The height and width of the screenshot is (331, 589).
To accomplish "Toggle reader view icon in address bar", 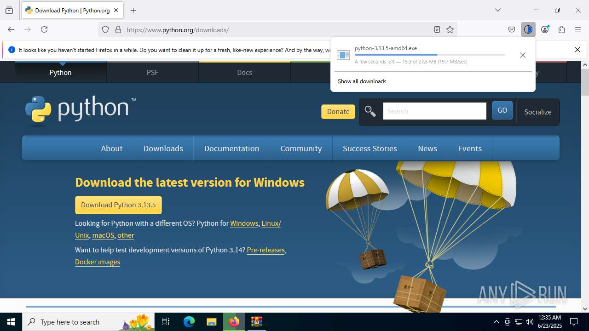I will point(437,29).
